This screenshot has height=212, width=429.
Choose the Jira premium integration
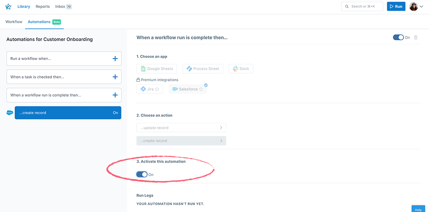point(150,89)
